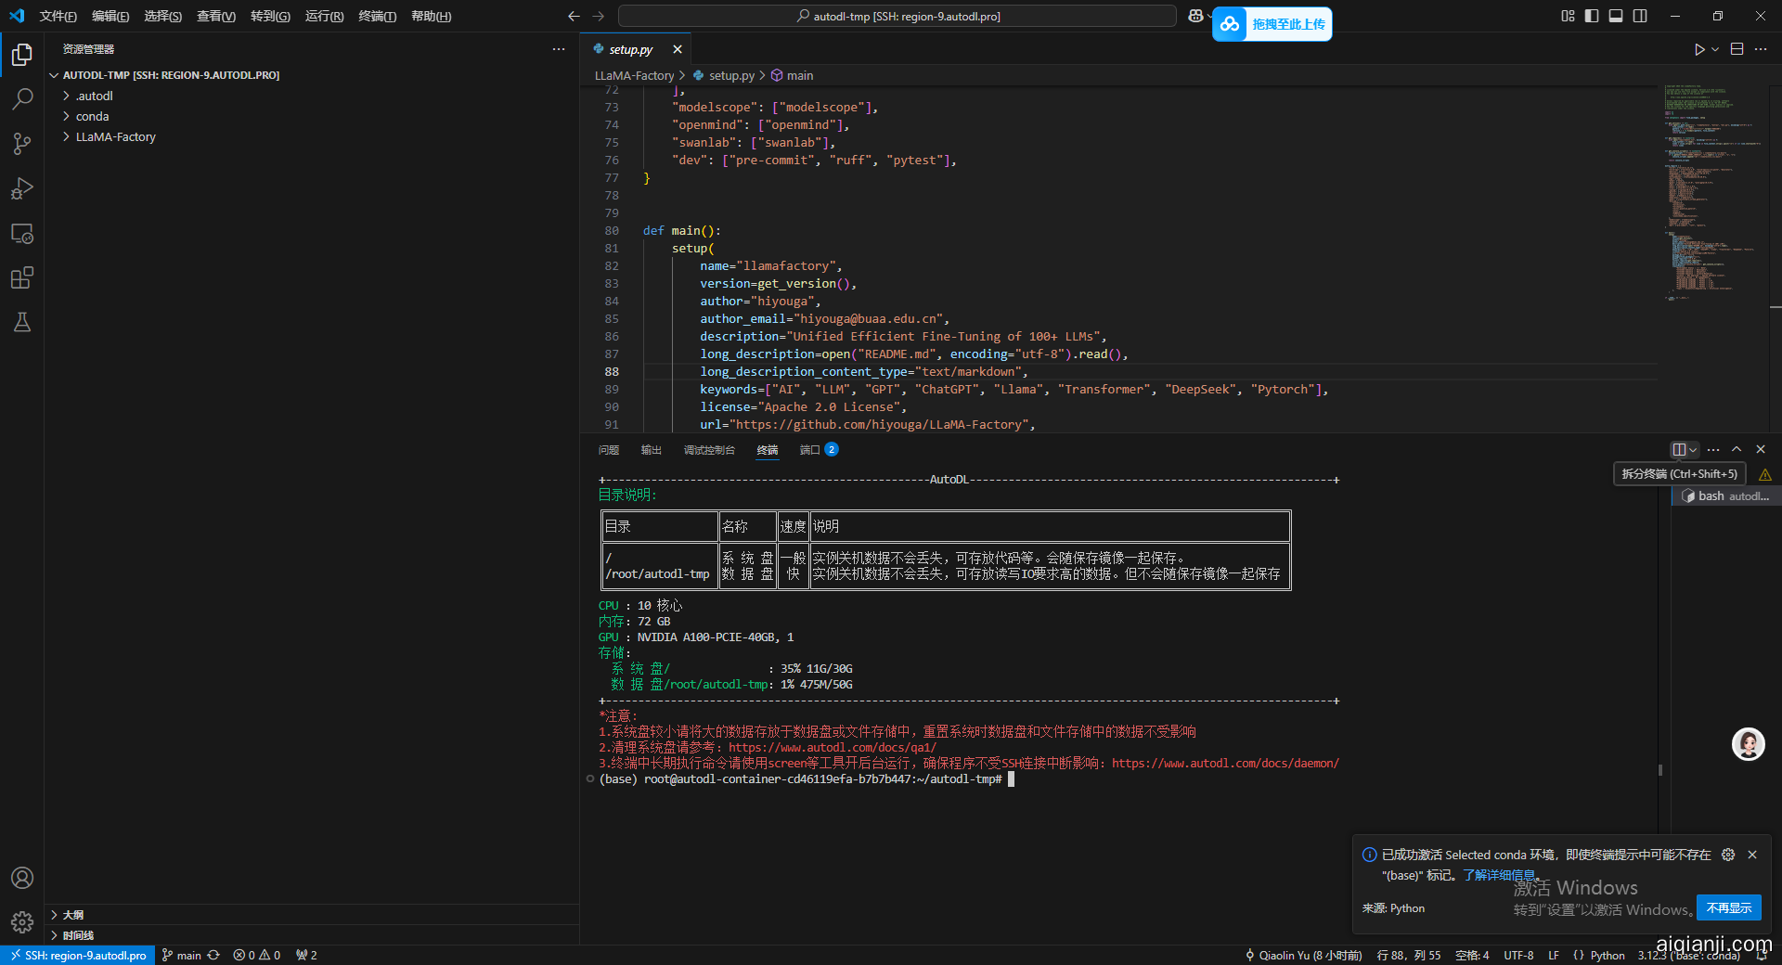Toggle the bottom panel layout button
Image resolution: width=1782 pixels, height=965 pixels.
click(x=1616, y=16)
